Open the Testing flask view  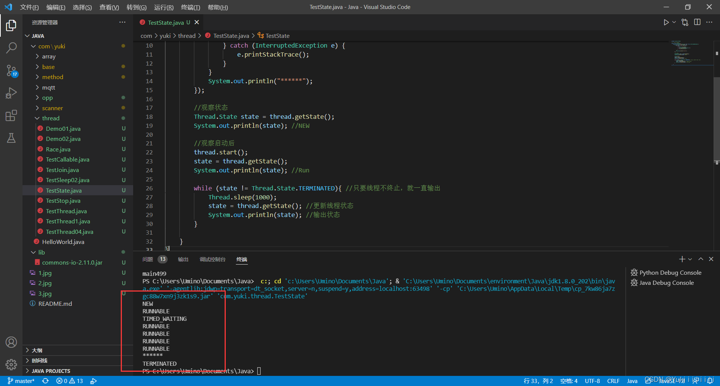11,138
